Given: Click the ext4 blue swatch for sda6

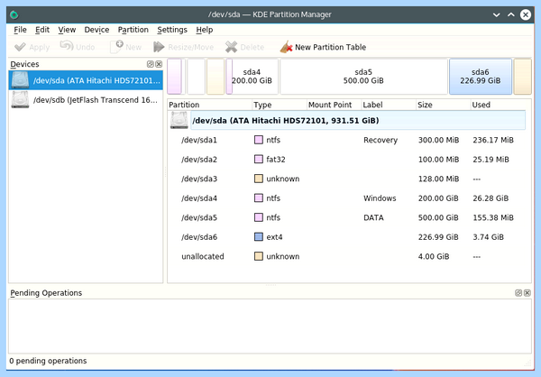Looking at the screenshot, I should pyautogui.click(x=259, y=237).
